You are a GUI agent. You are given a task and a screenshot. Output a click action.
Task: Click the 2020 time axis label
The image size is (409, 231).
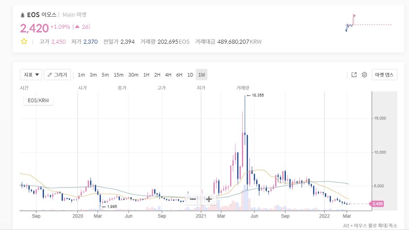[77, 216]
